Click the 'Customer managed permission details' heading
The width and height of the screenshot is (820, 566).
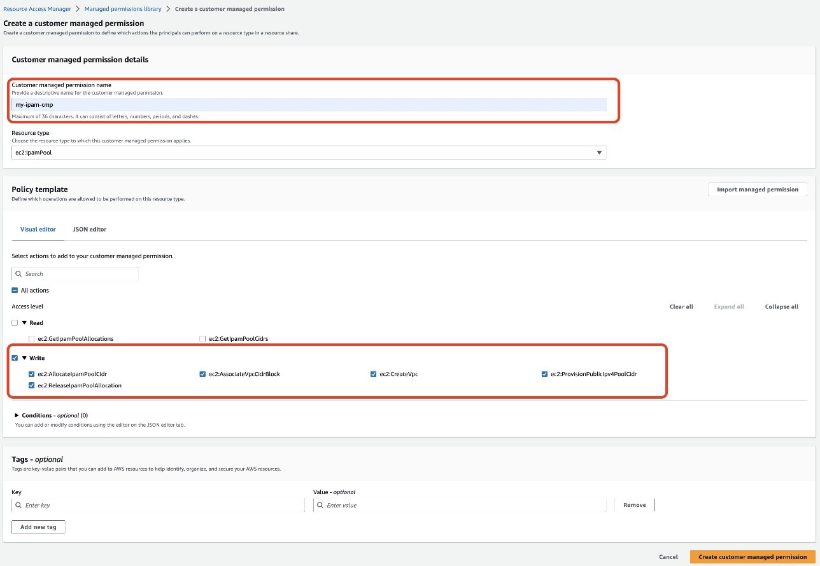[80, 60]
